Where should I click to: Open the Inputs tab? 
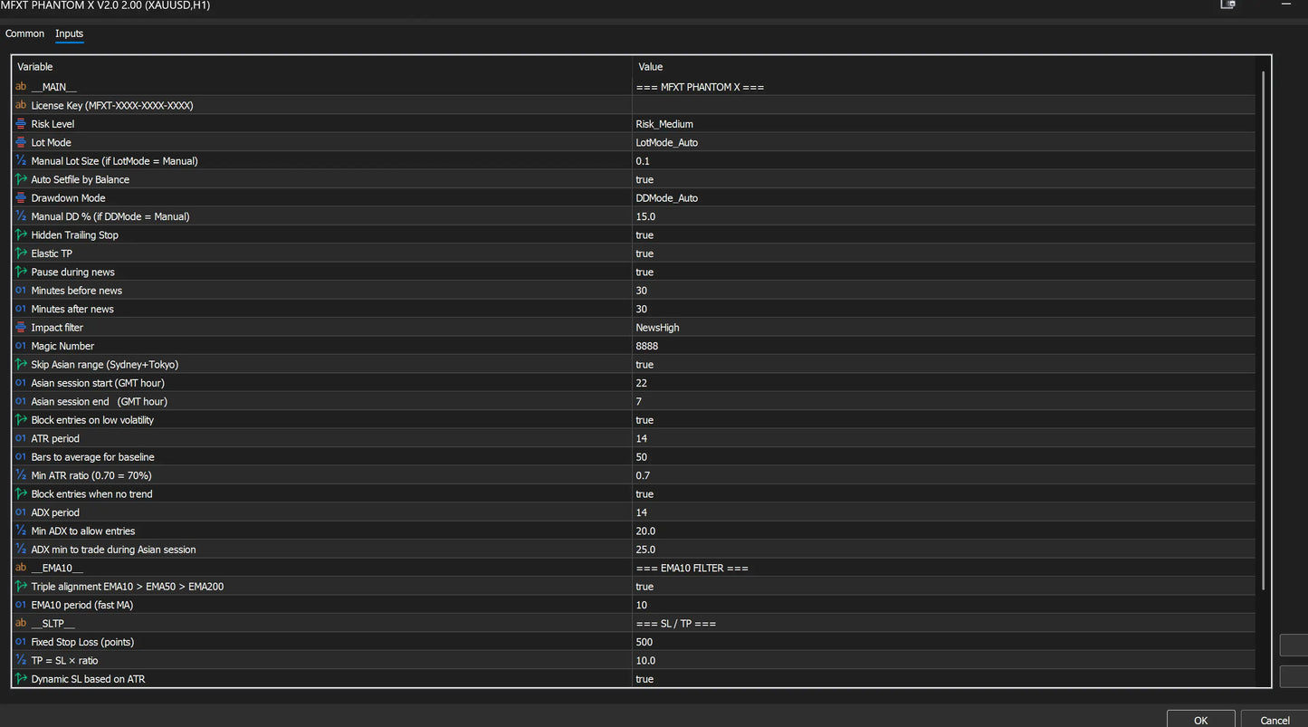[x=69, y=33]
